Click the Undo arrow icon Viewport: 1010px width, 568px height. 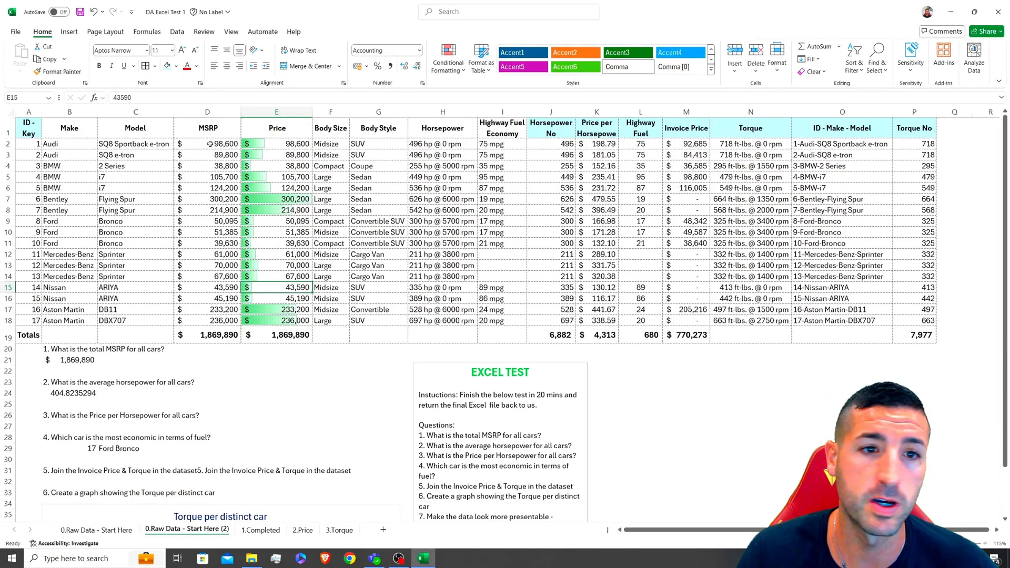point(94,12)
